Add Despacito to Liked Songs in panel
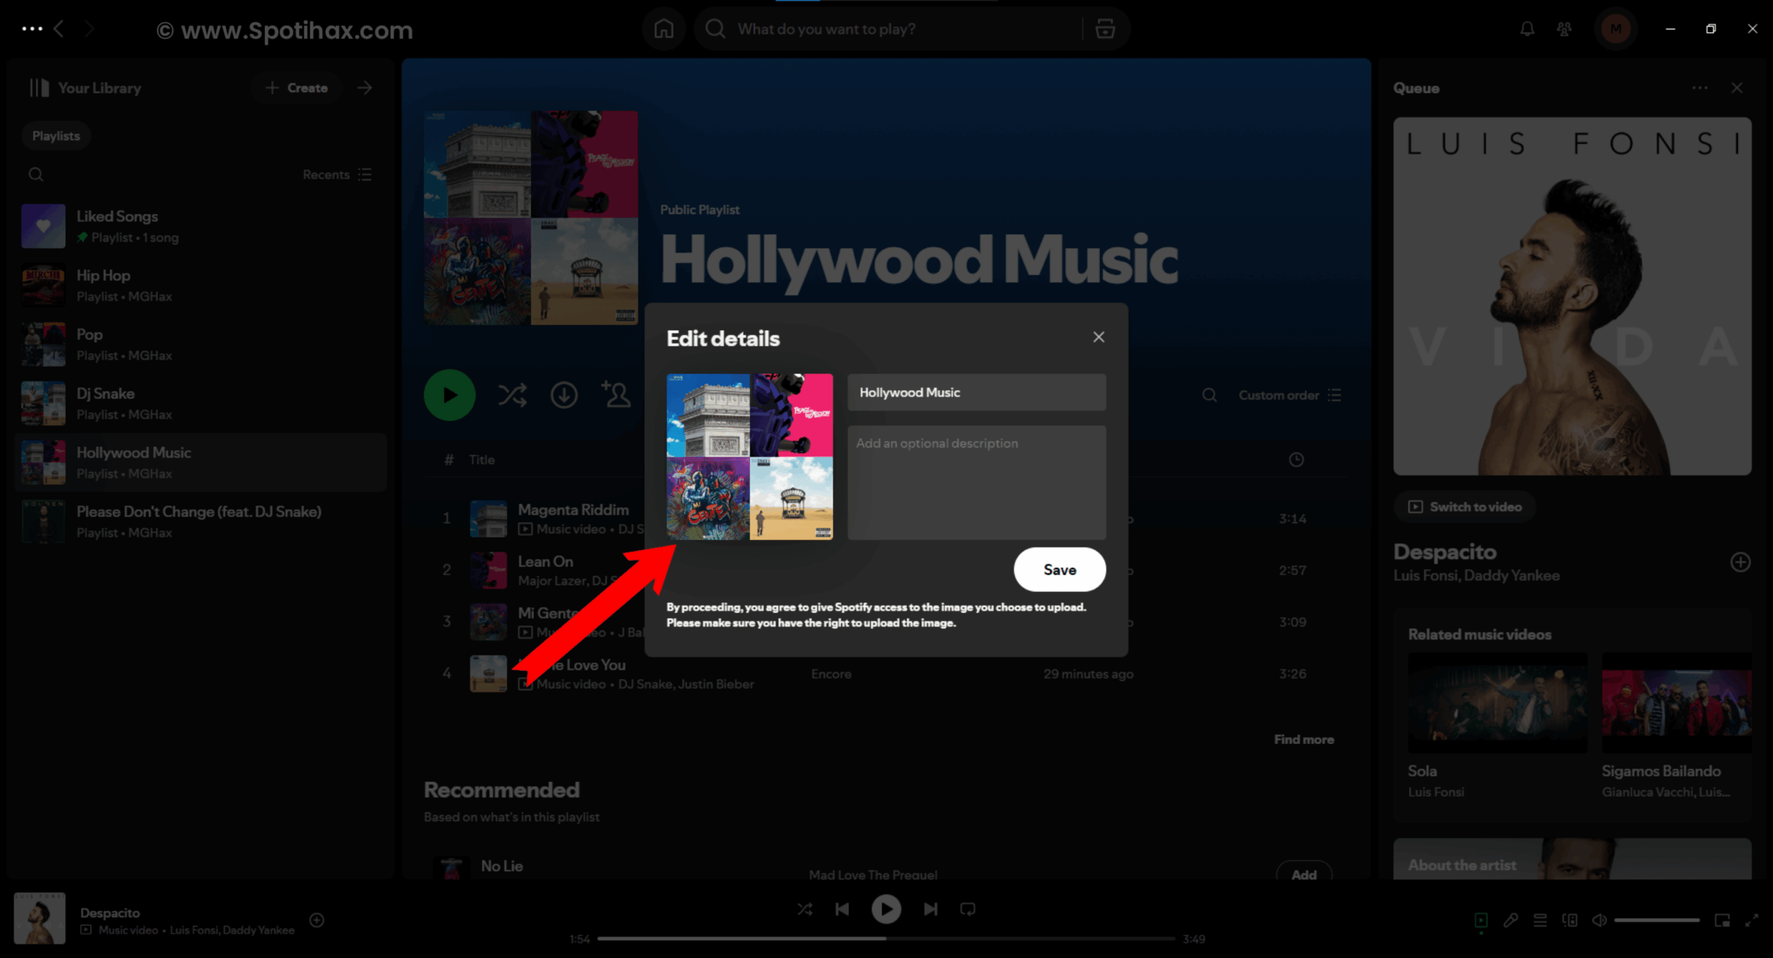The width and height of the screenshot is (1773, 958). pos(1740,562)
